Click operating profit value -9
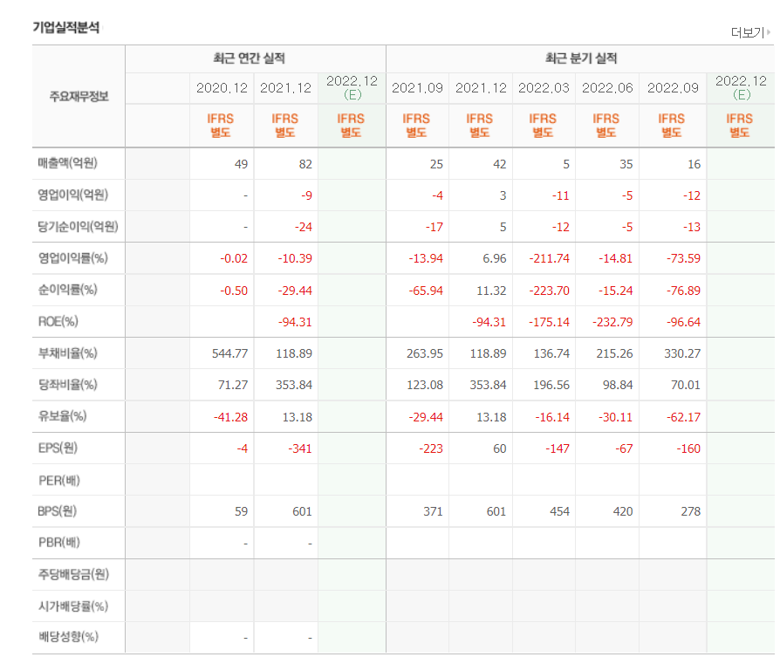 pos(306,195)
